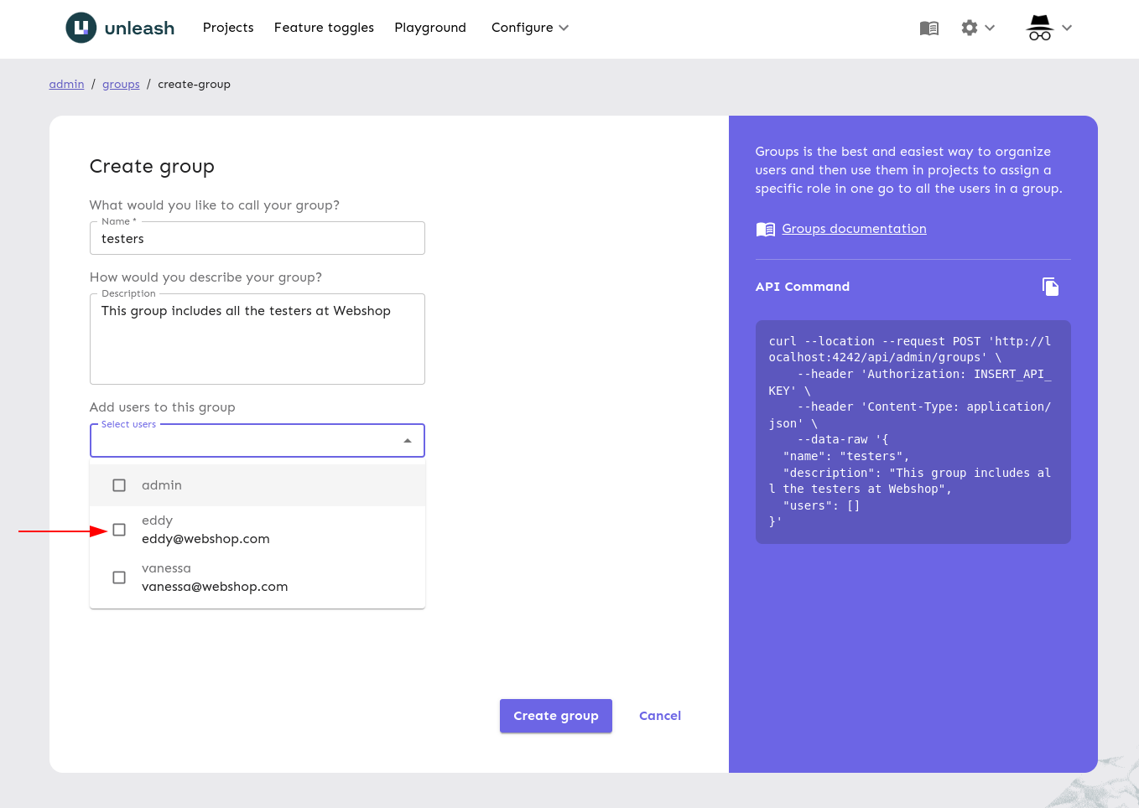The width and height of the screenshot is (1139, 808).
Task: Tick the admin user checkbox
Action: [x=119, y=485]
